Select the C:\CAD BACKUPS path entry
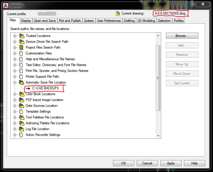 pyautogui.click(x=45, y=88)
